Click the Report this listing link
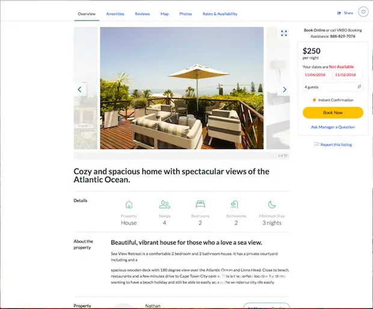The image size is (373, 309). 336,144
